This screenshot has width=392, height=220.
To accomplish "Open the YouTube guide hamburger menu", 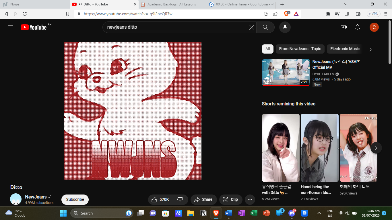I will click(10, 27).
